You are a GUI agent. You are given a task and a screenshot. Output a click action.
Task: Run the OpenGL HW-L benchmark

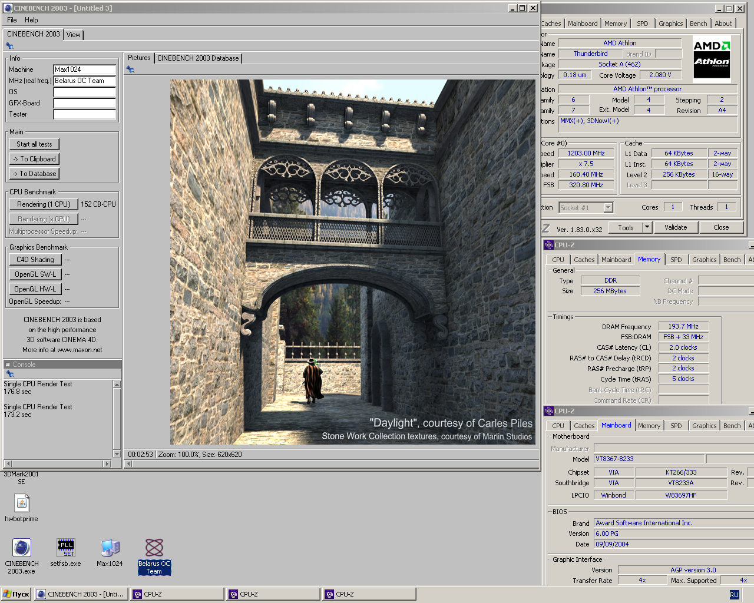[35, 289]
